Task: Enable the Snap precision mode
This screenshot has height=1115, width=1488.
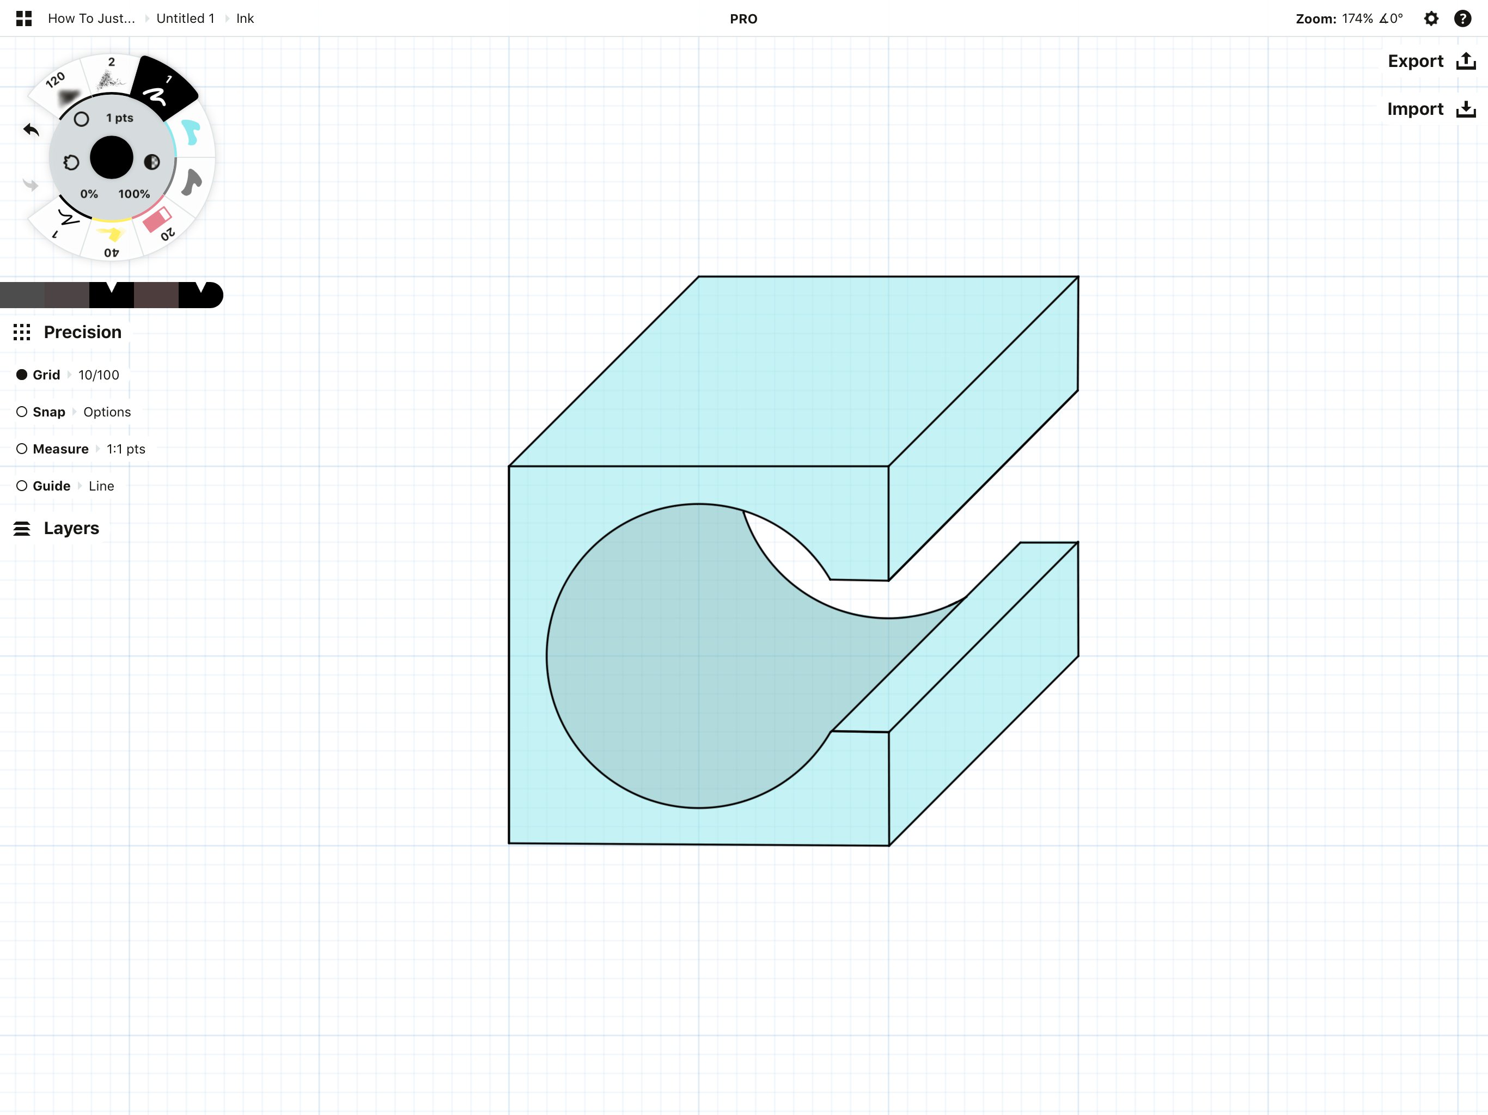Action: coord(22,412)
